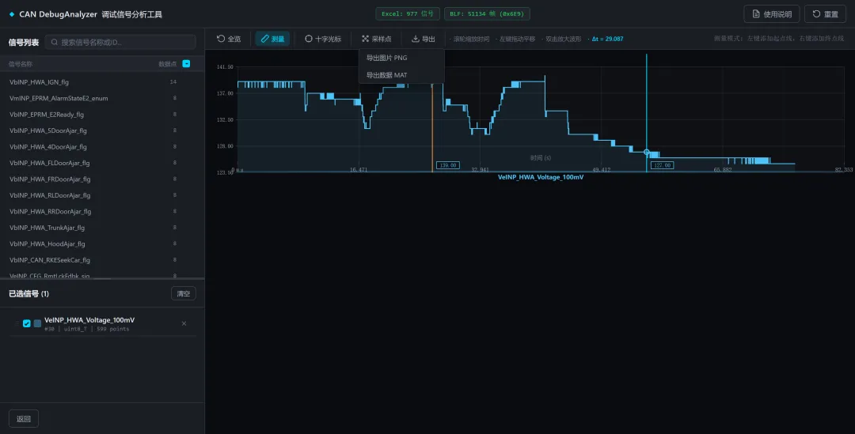Screen dimensions: 855x434
Task: Select signal VbINP_HWA_RRDoorAjar_flg
Action: coord(102,211)
